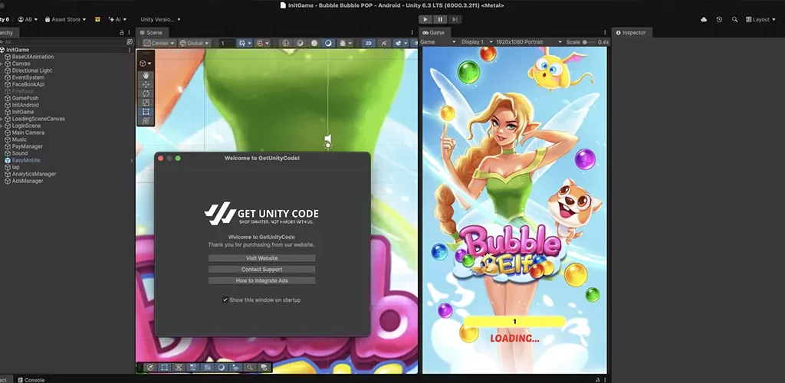This screenshot has height=383, width=785.
Task: Select the Hand view tool
Action: 146,75
